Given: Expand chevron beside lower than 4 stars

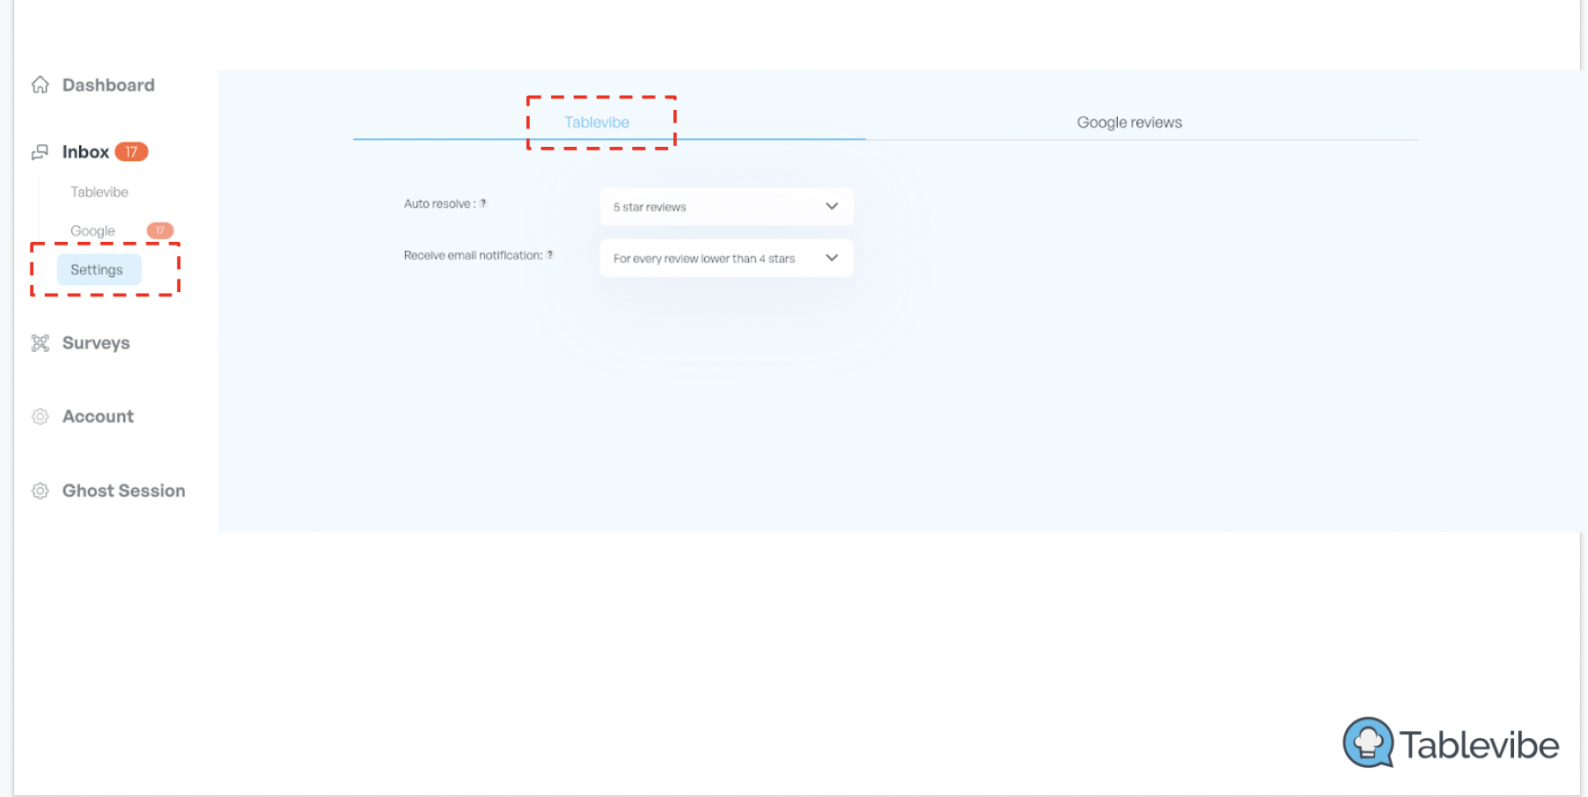Looking at the screenshot, I should click(832, 259).
